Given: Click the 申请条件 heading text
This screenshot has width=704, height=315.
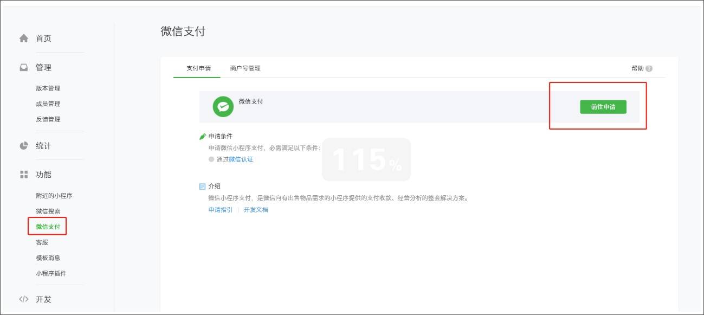Looking at the screenshot, I should pos(221,136).
